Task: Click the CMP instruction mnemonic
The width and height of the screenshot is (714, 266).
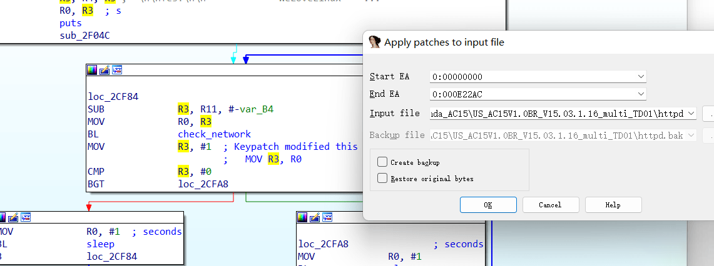Action: point(96,172)
